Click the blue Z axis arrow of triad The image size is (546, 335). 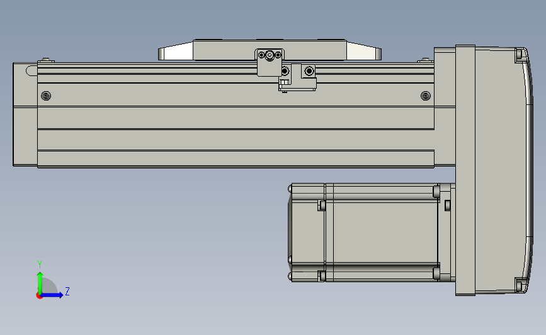[52, 295]
